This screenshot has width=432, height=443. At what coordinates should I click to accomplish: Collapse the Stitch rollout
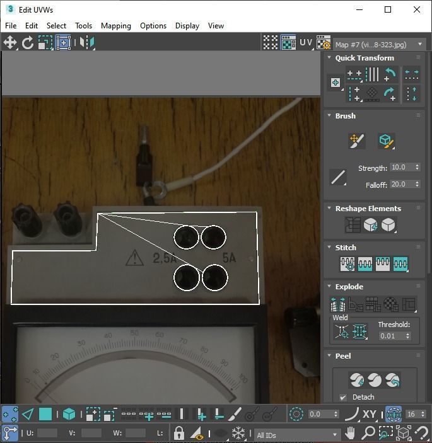pyautogui.click(x=329, y=247)
